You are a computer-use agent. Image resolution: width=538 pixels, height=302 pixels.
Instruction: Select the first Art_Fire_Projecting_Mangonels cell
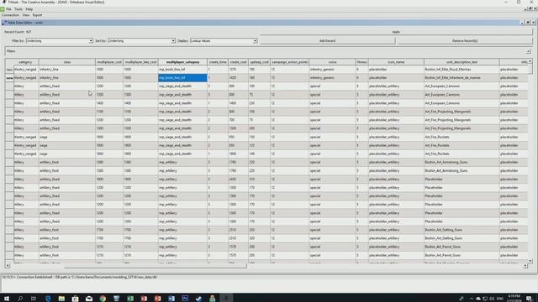462,112
